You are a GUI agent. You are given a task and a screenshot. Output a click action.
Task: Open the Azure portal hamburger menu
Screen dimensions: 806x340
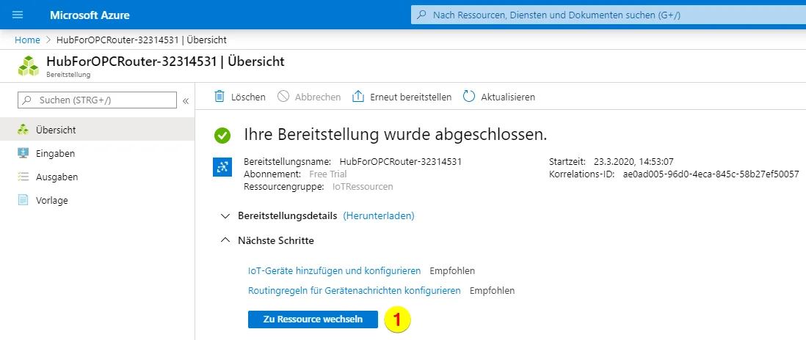pyautogui.click(x=18, y=15)
